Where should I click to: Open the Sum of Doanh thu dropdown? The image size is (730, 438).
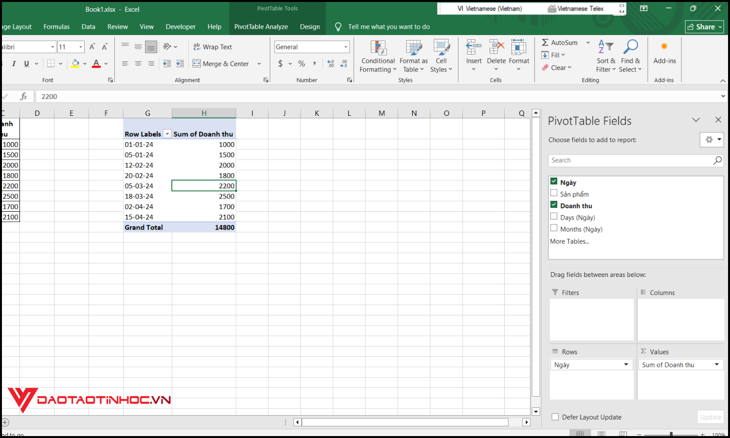coord(715,364)
